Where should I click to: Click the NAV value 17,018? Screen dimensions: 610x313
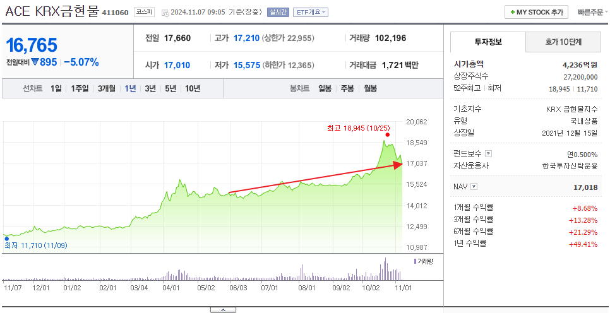click(585, 187)
